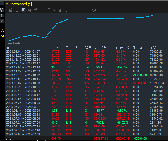Image resolution: width=168 pixels, height=141 pixels.
Task: Click the -17051.14 loss value
Action: point(100,122)
